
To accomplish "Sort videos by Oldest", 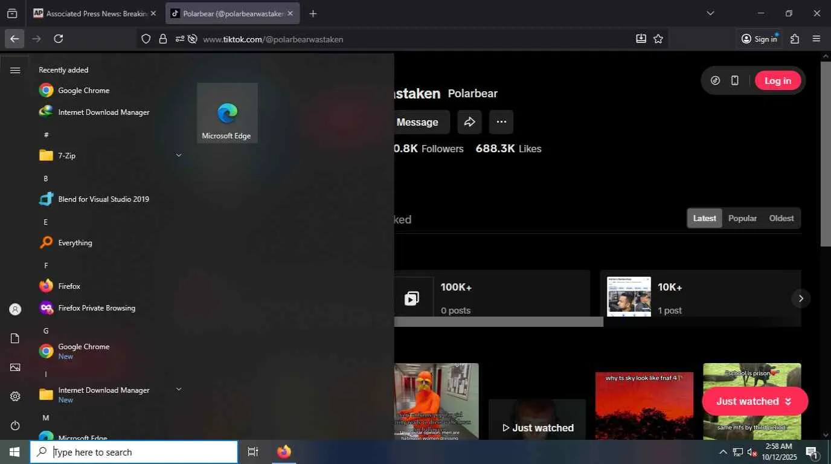I will pyautogui.click(x=781, y=218).
